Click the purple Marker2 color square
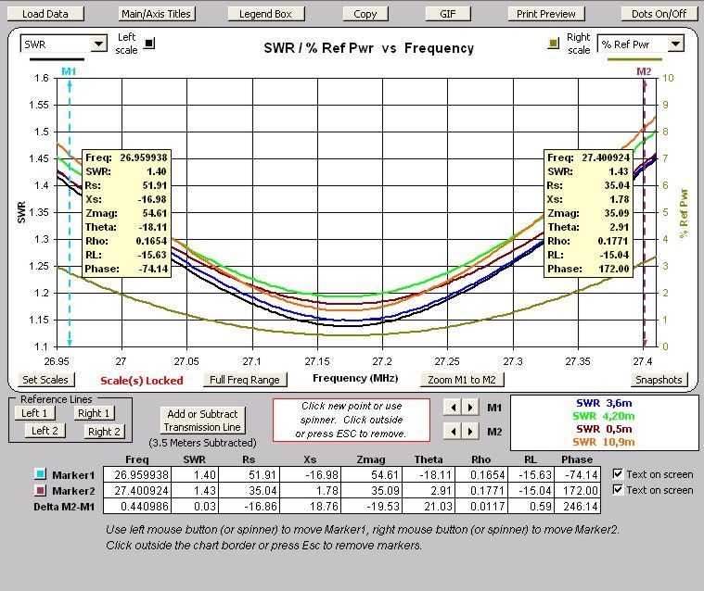The height and width of the screenshot is (591, 704). click(x=41, y=490)
